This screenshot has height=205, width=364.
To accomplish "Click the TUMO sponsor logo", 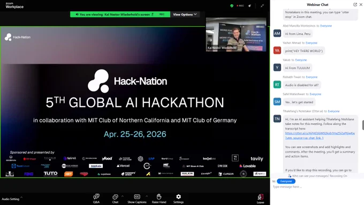I will (x=51, y=173).
